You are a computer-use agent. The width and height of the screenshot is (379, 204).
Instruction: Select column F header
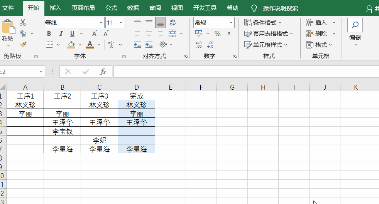[201, 87]
